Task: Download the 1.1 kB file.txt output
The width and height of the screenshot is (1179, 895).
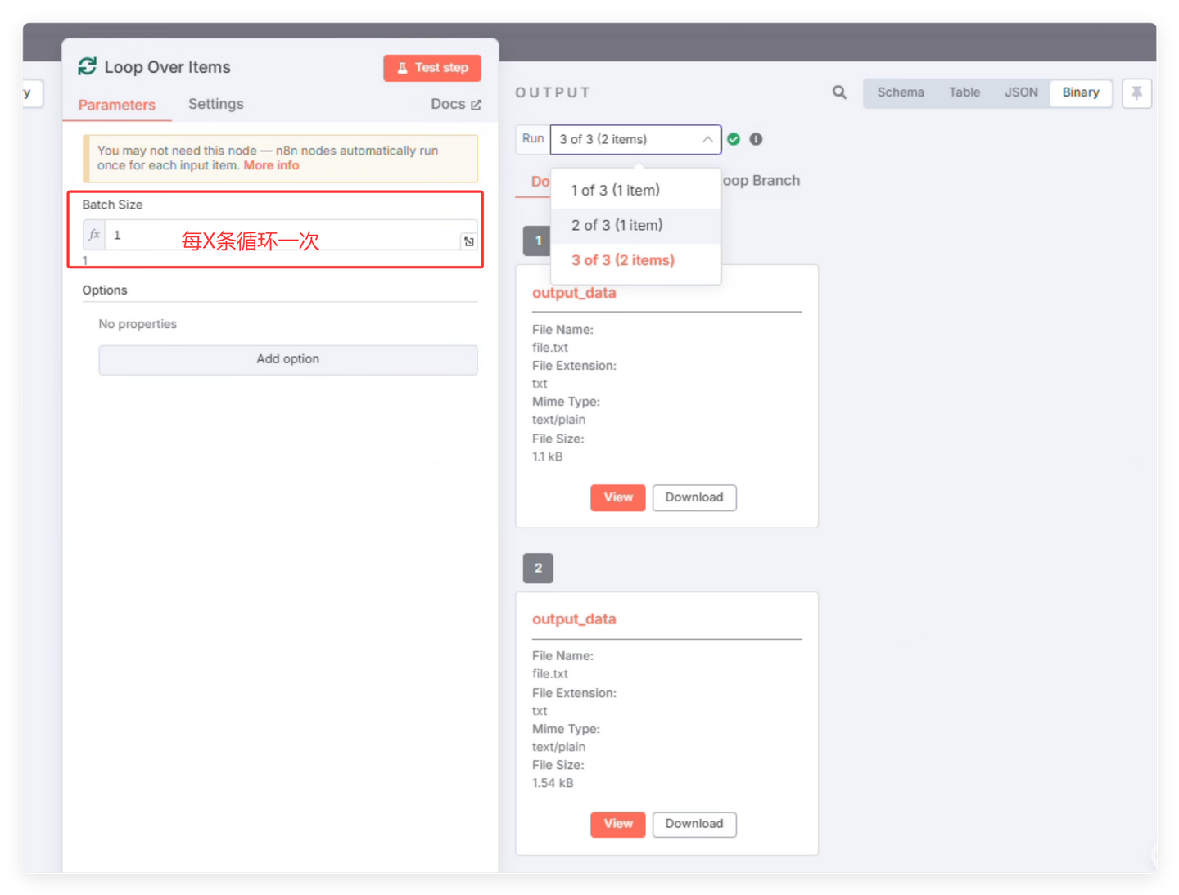Action: click(x=694, y=497)
